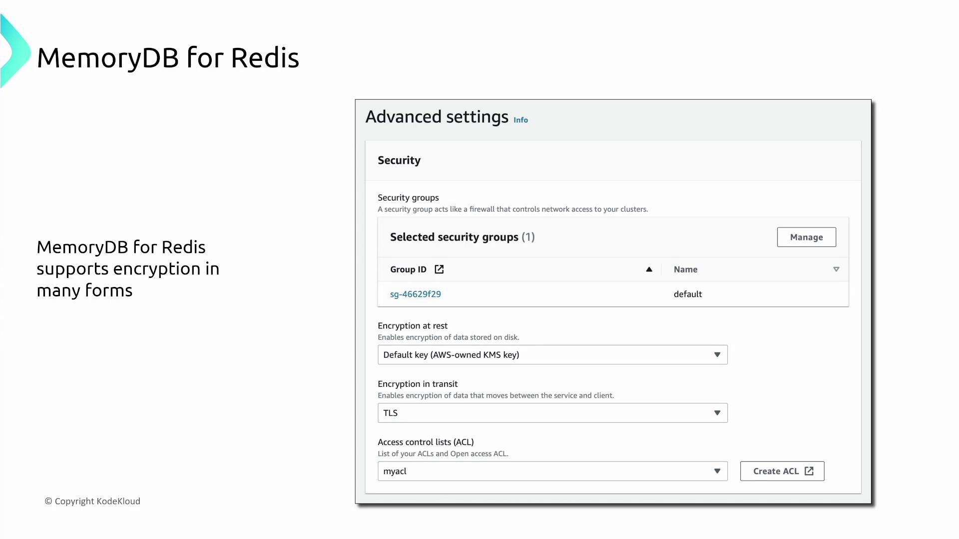Click the myacl dropdown arrow
This screenshot has height=539, width=959.
click(x=717, y=471)
